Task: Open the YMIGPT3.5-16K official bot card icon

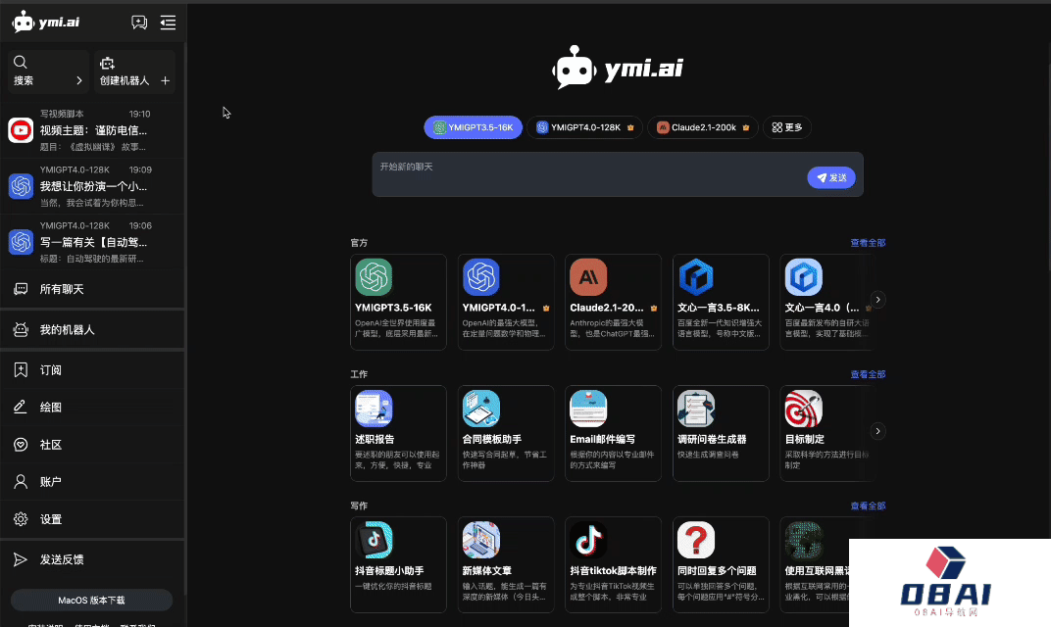Action: (x=374, y=277)
